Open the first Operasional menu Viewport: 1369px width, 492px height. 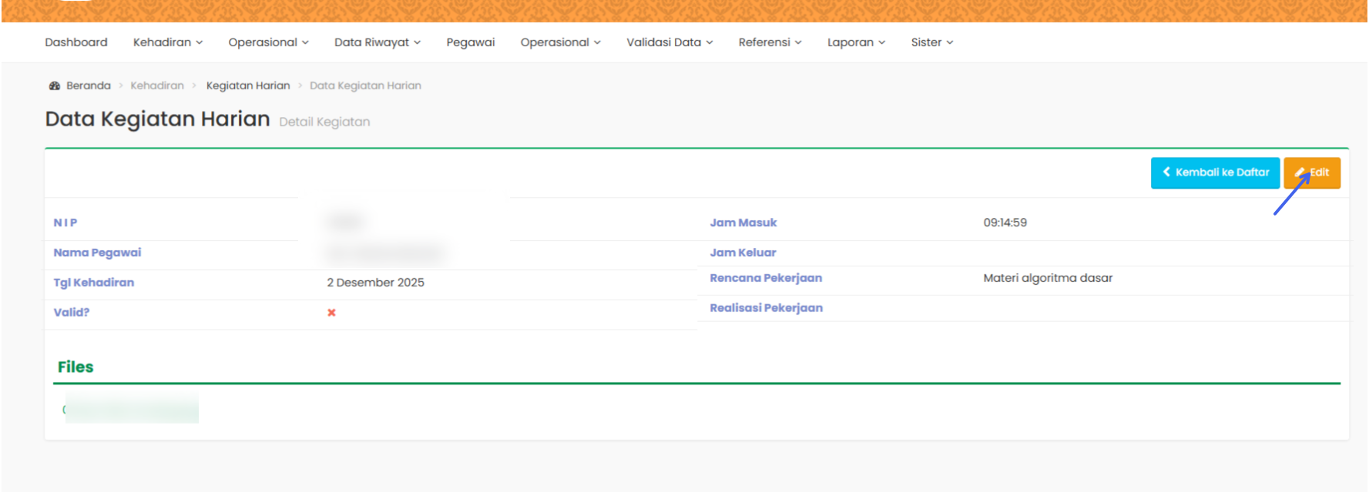pos(268,42)
